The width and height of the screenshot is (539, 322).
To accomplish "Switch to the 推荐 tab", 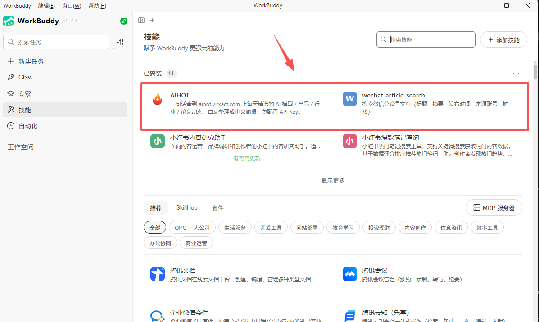I will (156, 208).
